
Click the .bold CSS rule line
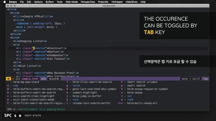click(36, 27)
